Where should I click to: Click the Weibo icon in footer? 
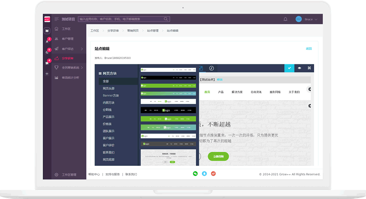213,173
